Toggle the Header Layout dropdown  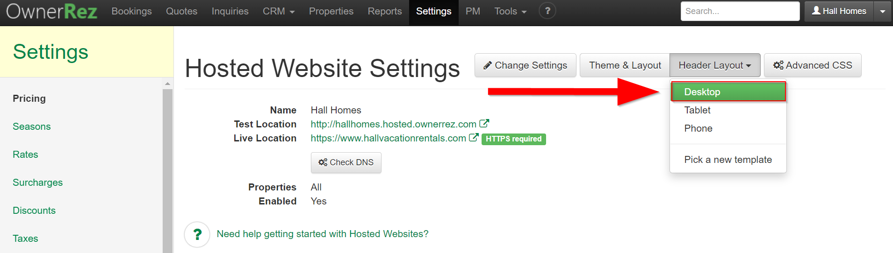click(714, 65)
